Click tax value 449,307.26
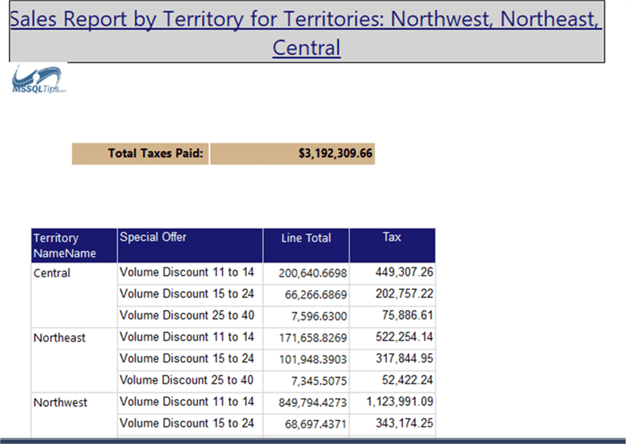Image resolution: width=626 pixels, height=444 pixels. click(x=392, y=273)
